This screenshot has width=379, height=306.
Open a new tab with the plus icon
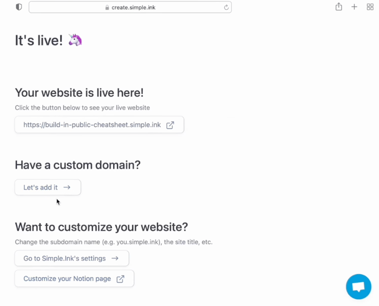tap(354, 7)
